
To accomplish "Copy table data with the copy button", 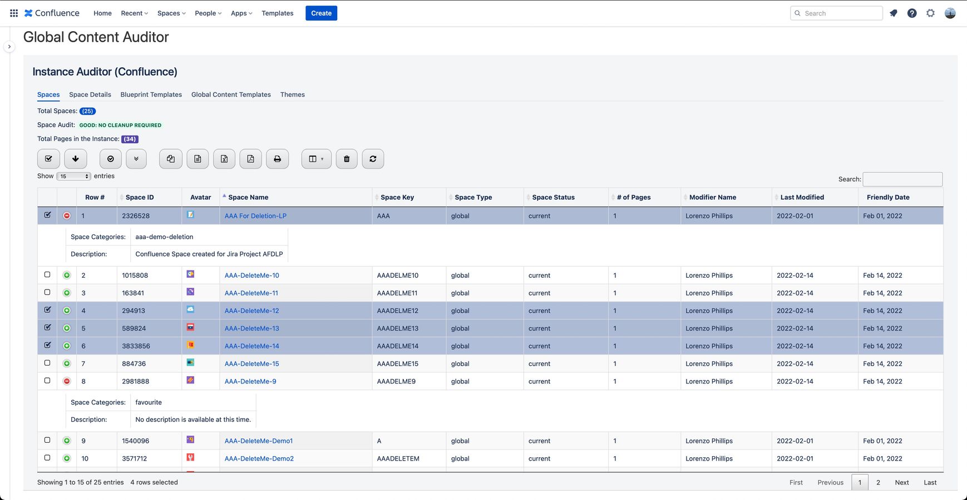I will (x=171, y=159).
